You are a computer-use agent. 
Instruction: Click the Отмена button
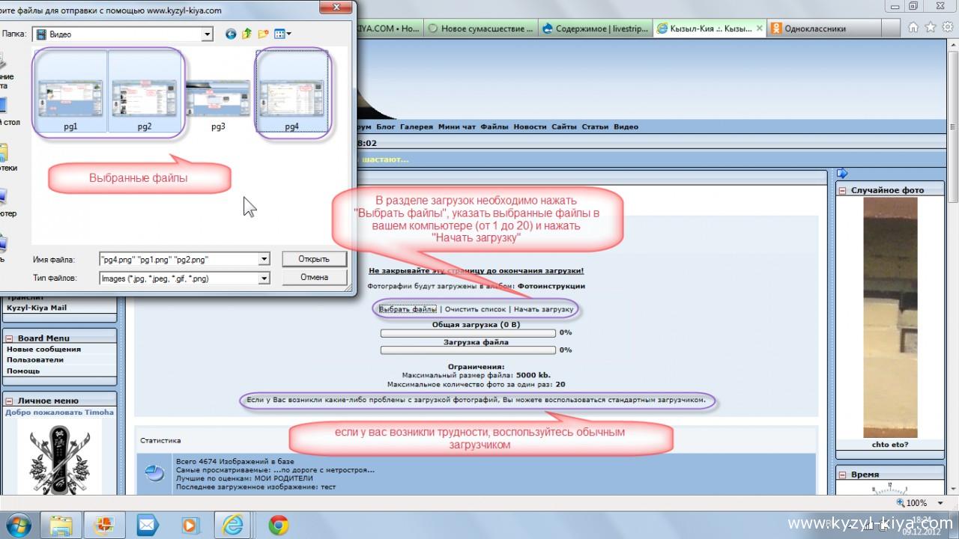(314, 277)
